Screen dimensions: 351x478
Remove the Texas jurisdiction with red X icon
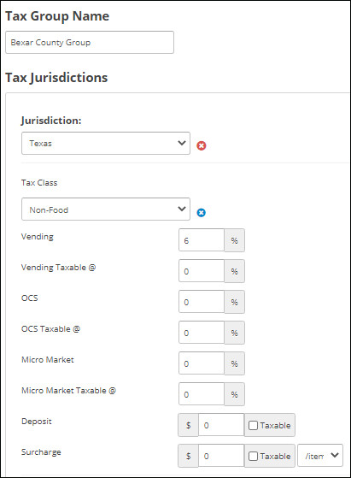[201, 145]
